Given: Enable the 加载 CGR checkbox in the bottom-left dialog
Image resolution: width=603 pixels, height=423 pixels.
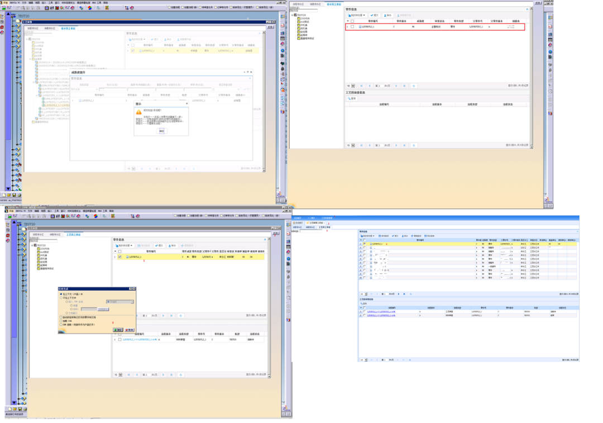Looking at the screenshot, I should tap(61, 321).
